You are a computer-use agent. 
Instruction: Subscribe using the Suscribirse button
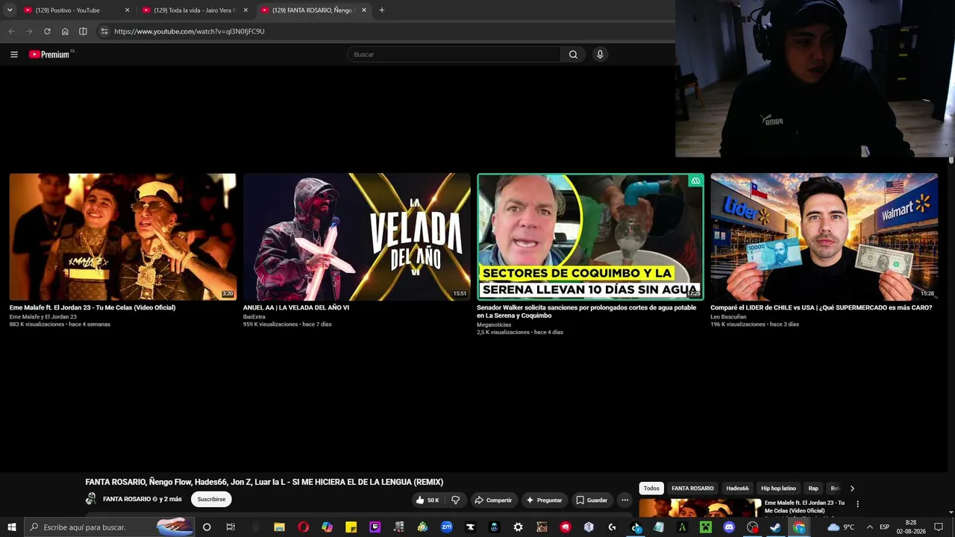click(x=211, y=499)
